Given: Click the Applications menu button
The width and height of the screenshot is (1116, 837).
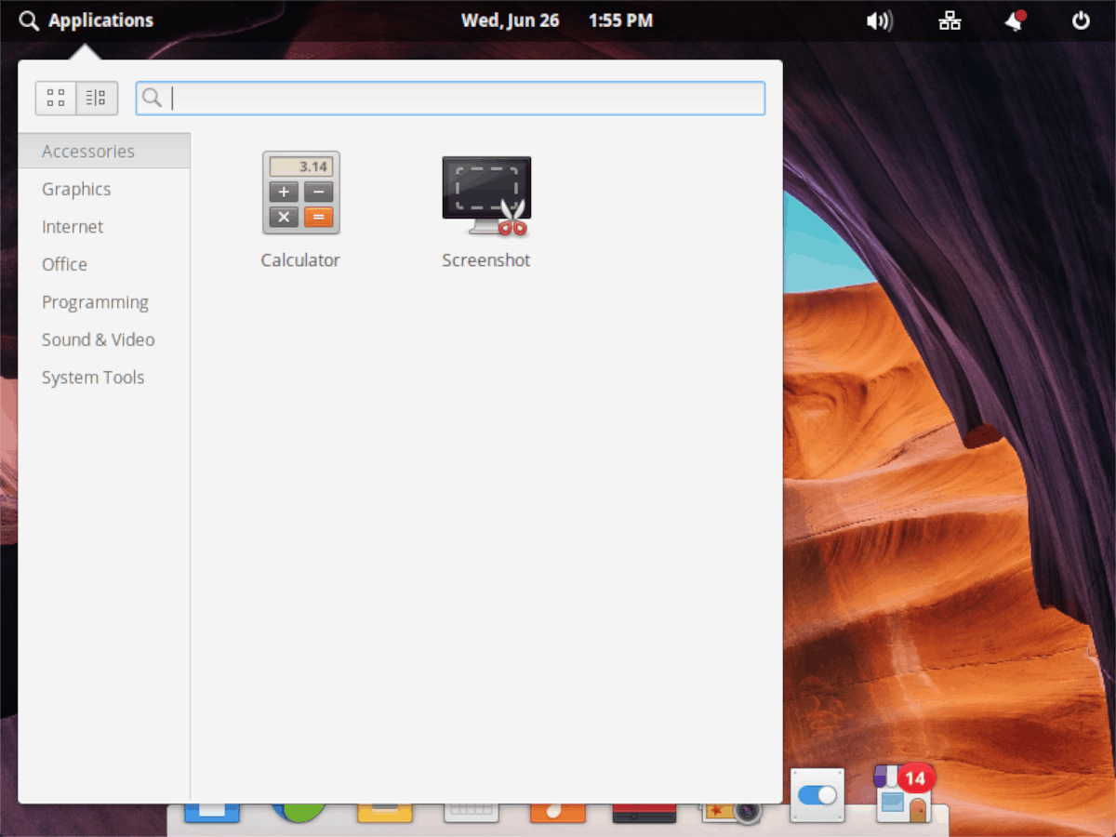Looking at the screenshot, I should click(x=86, y=20).
